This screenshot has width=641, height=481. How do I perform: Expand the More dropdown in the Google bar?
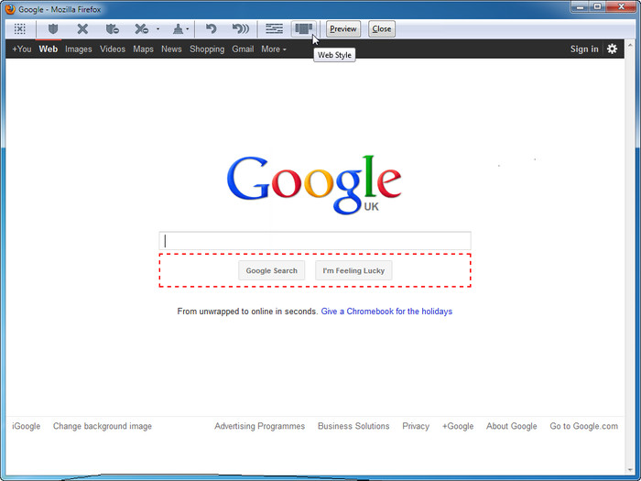click(x=274, y=49)
